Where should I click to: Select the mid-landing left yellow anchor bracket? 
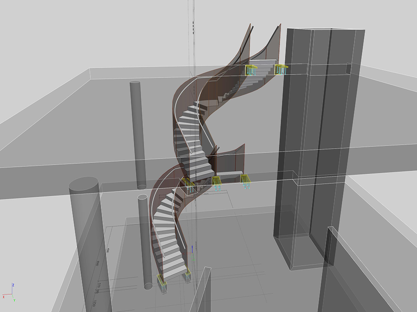[x=189, y=183]
